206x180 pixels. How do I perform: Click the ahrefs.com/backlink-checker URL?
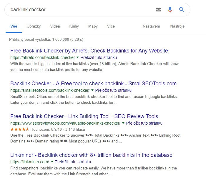pos(43,57)
